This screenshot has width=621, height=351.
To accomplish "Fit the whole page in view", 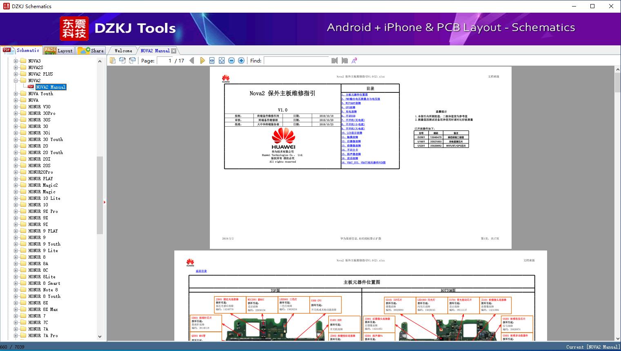I will coord(222,60).
